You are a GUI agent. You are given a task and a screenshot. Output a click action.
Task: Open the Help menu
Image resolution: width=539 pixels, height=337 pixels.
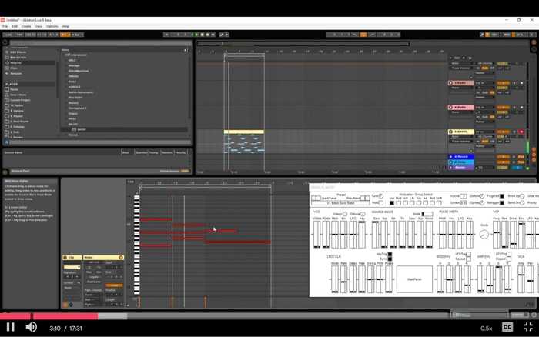coord(65,26)
